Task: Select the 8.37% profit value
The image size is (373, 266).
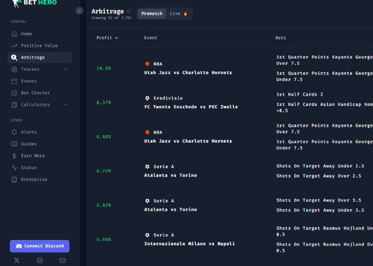Action: 104,102
